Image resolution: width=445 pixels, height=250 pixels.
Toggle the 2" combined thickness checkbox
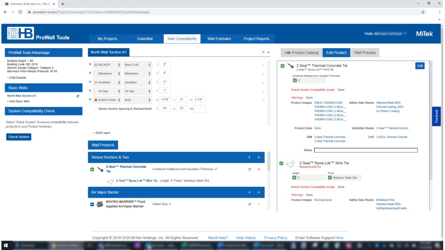295,80
